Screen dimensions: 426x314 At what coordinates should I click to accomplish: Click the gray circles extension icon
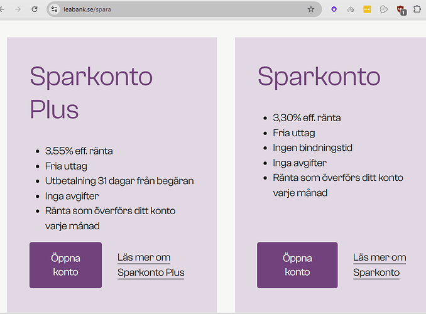(x=383, y=9)
